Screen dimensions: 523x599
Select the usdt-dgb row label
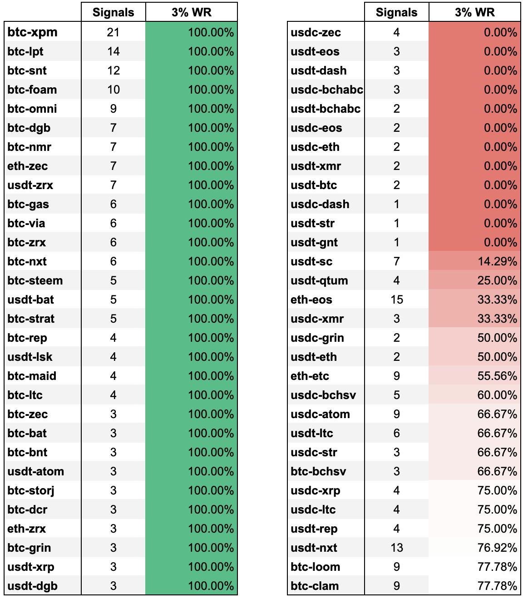point(33,586)
